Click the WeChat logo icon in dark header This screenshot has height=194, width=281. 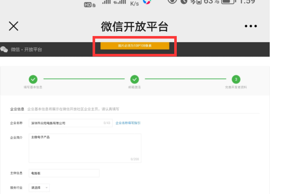point(4,50)
